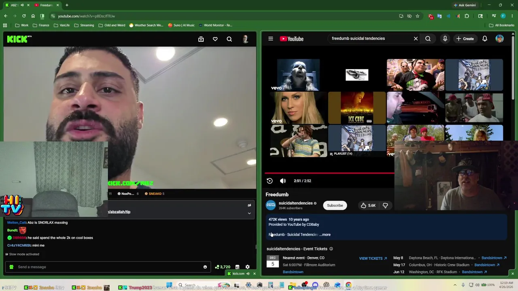
Task: Bookmark this page with star icon
Action: tap(418, 16)
